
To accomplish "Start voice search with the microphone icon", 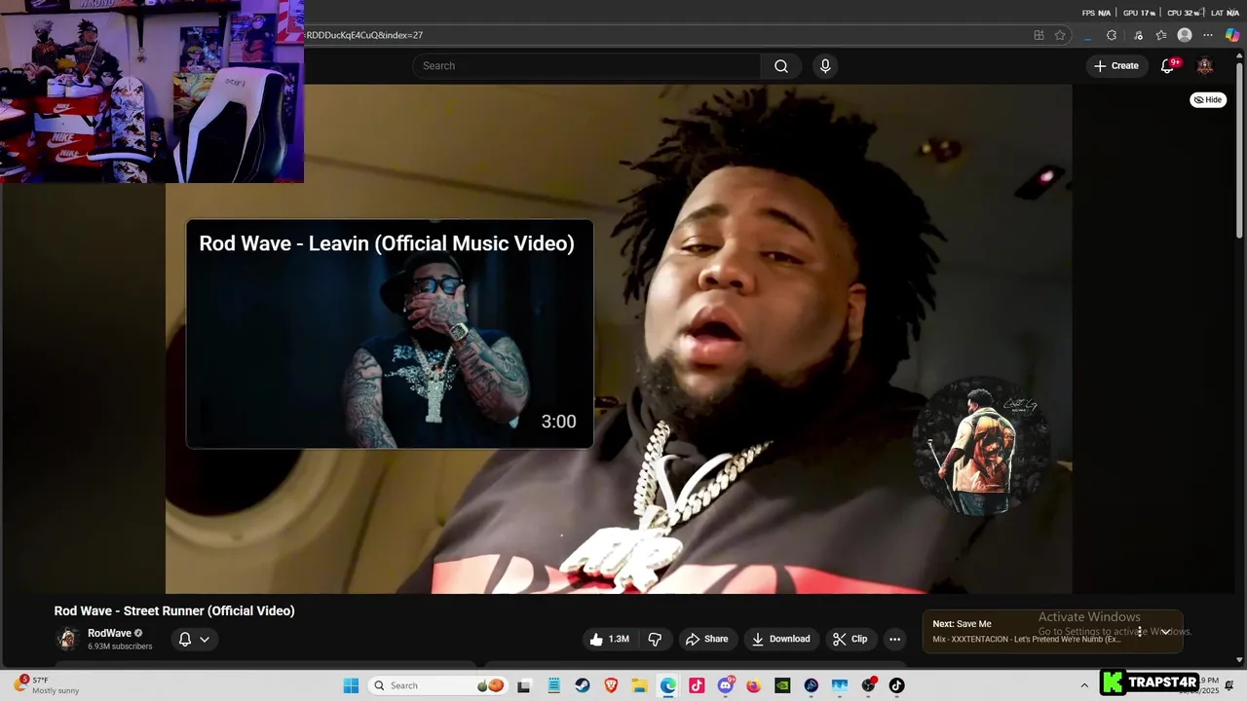I will tap(825, 66).
